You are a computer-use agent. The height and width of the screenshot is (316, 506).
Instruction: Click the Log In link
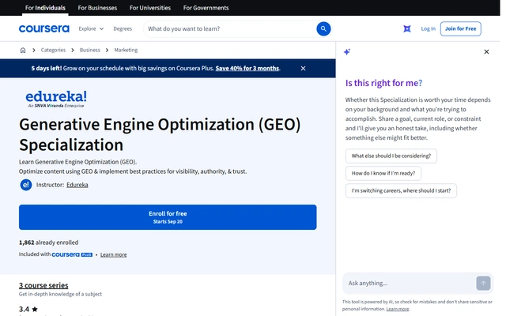(x=428, y=28)
